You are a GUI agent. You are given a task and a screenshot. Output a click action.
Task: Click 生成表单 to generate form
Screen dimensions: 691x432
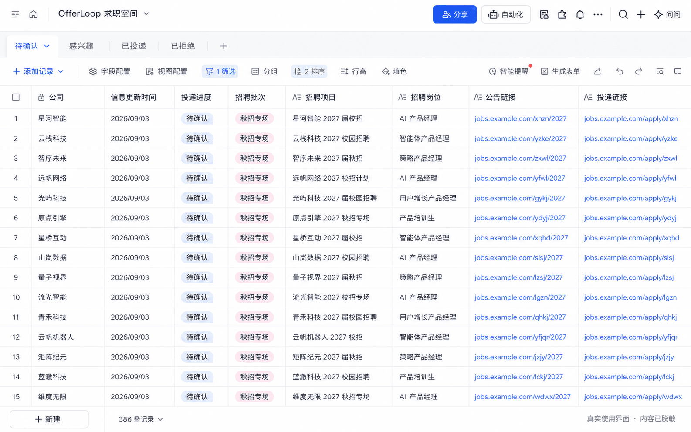point(560,71)
